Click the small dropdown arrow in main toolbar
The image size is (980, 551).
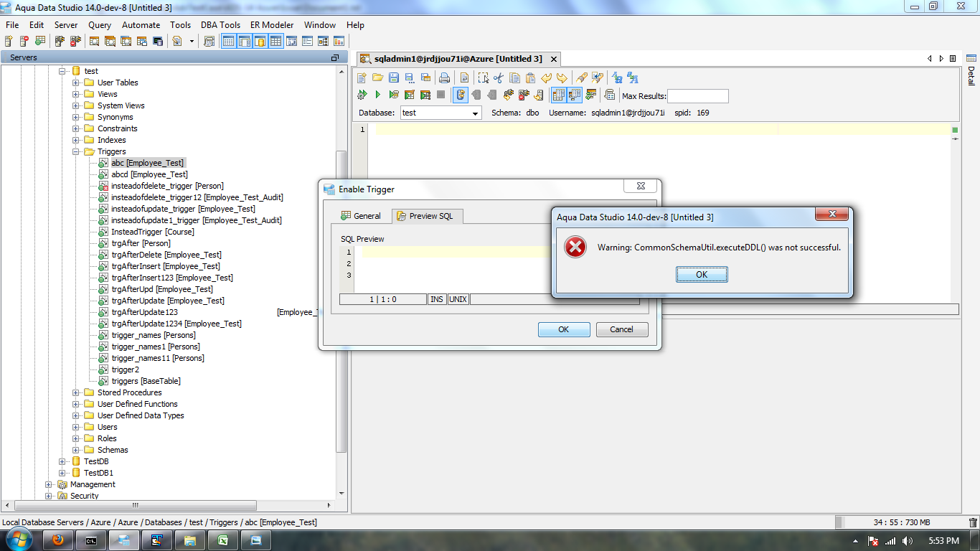coord(192,42)
